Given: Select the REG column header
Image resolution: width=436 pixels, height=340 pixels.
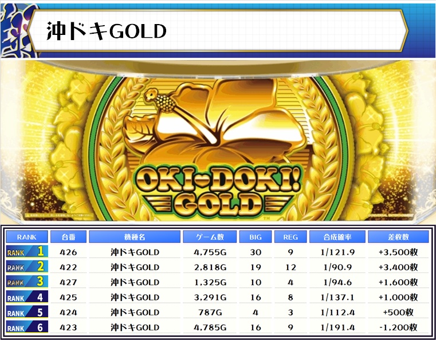Looking at the screenshot, I should click(290, 237).
